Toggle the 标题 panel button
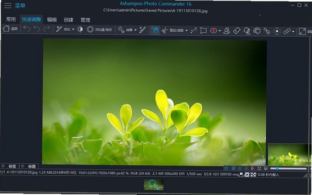This screenshot has height=195, width=312. [29, 166]
